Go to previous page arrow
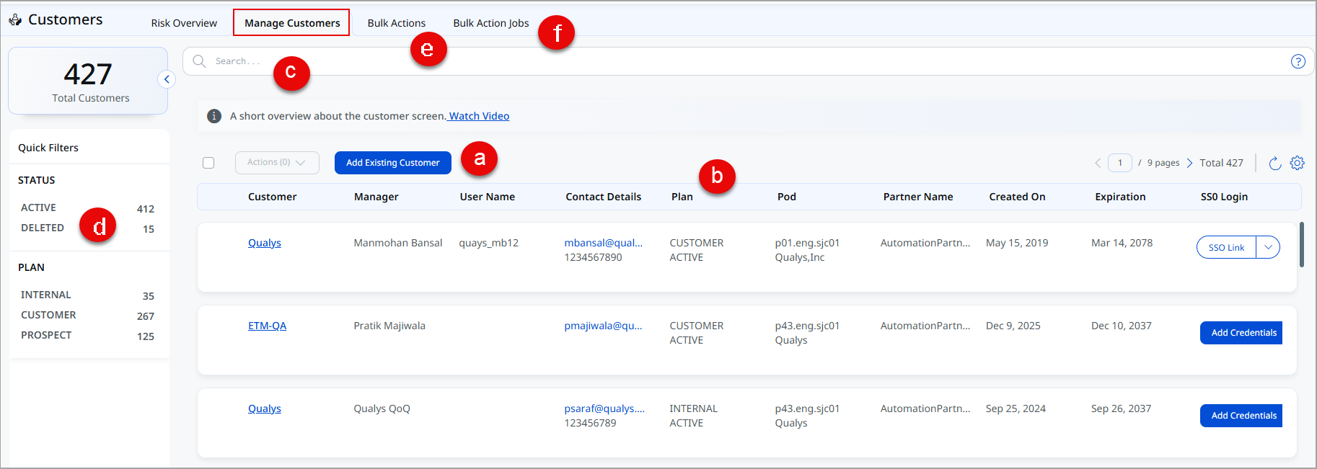 click(x=1098, y=163)
